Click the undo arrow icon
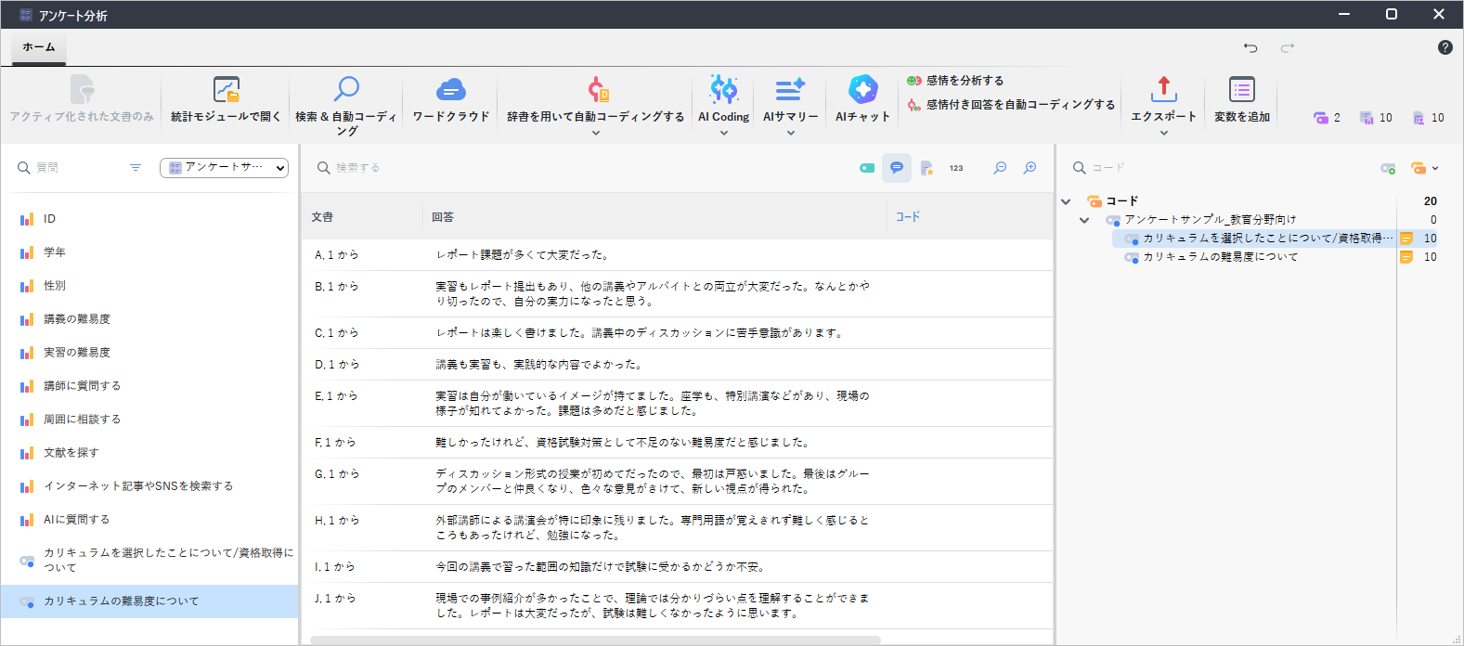 [x=1250, y=48]
